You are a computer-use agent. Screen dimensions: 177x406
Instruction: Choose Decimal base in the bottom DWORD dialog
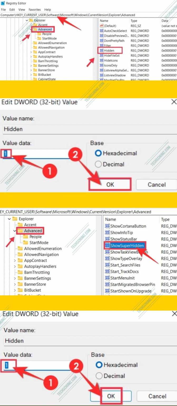point(99,376)
